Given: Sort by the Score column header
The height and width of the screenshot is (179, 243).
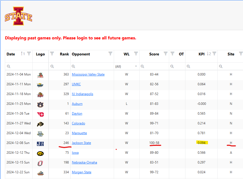Looking at the screenshot, I should [x=154, y=54].
